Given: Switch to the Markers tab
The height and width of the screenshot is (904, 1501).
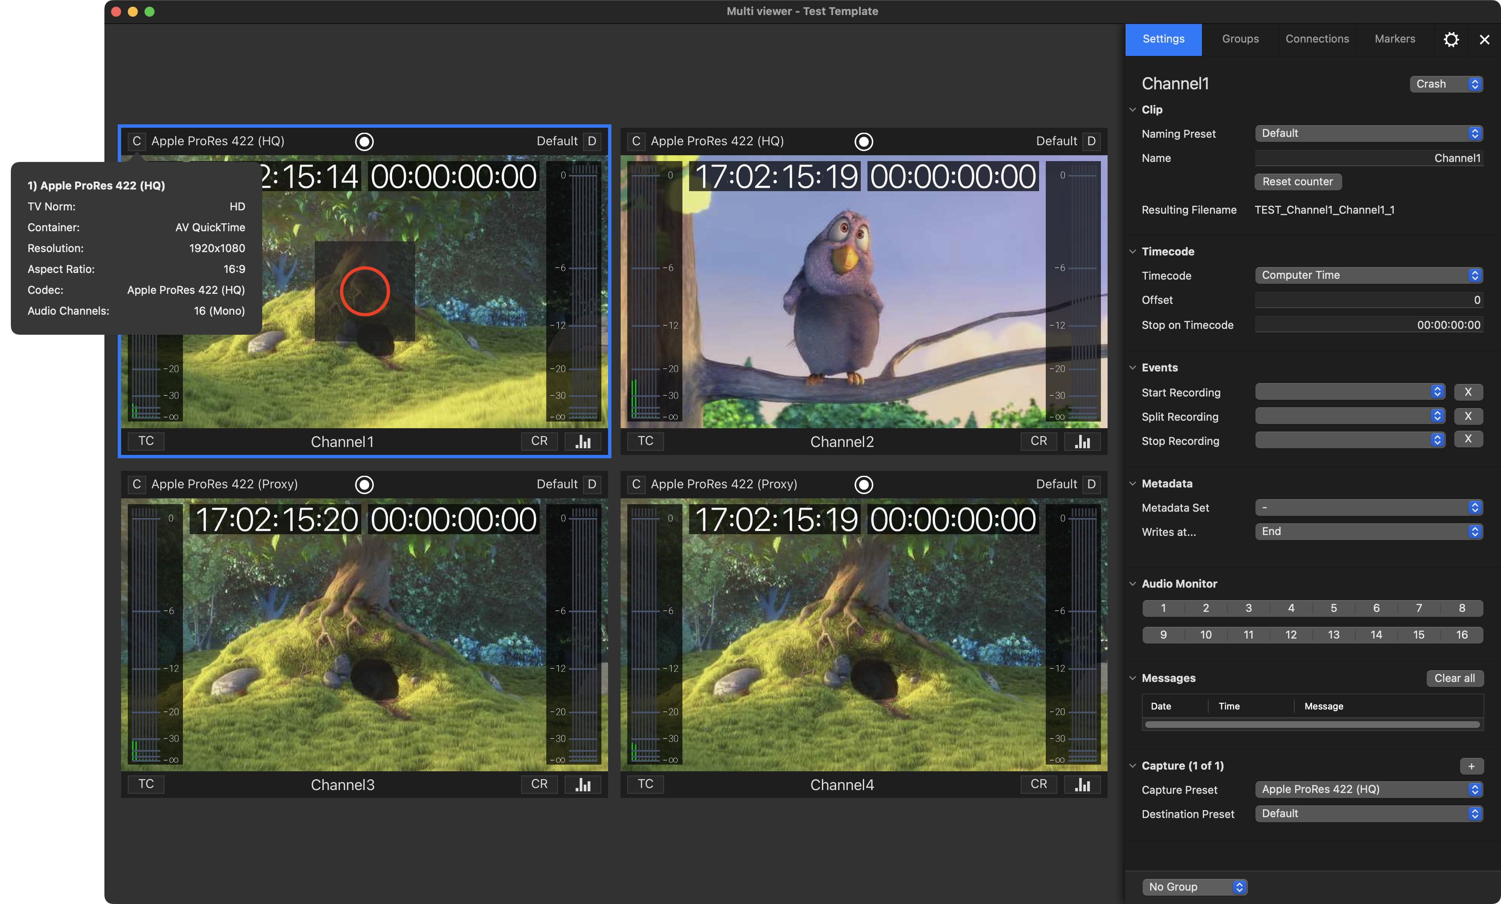Looking at the screenshot, I should 1395,40.
